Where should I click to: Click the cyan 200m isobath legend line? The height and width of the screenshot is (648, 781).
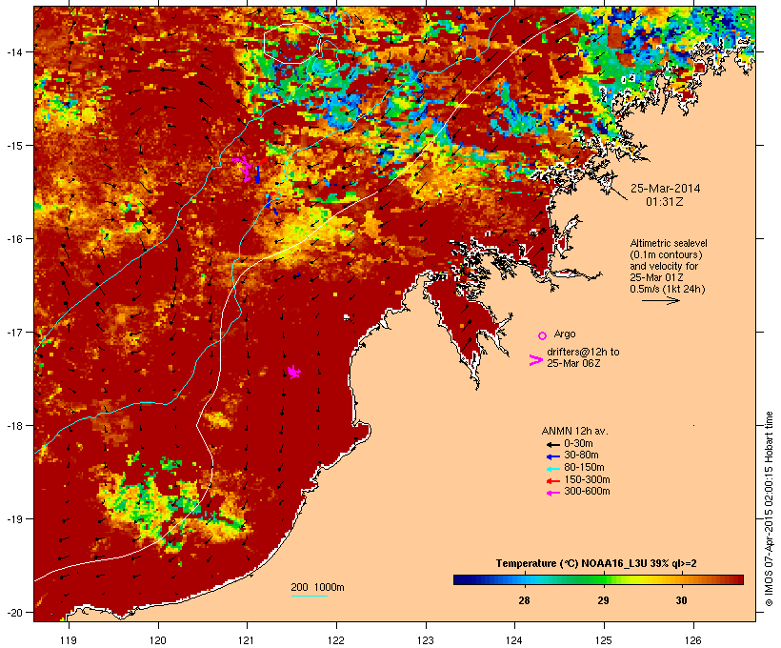(309, 596)
